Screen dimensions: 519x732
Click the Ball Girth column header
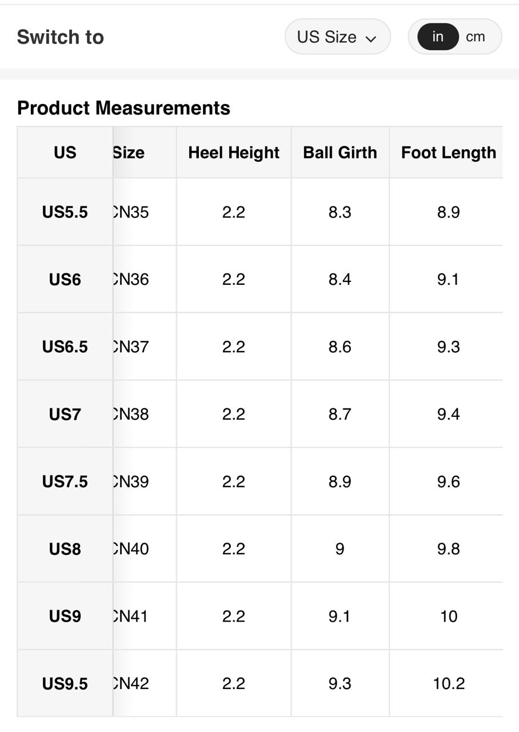[340, 153]
